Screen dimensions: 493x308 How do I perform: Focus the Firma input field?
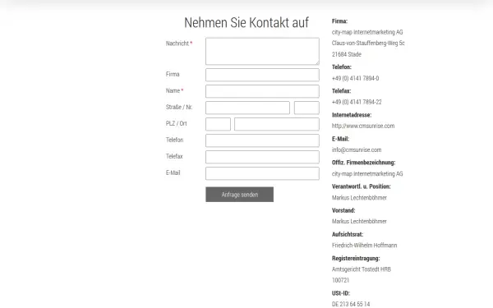pyautogui.click(x=262, y=75)
